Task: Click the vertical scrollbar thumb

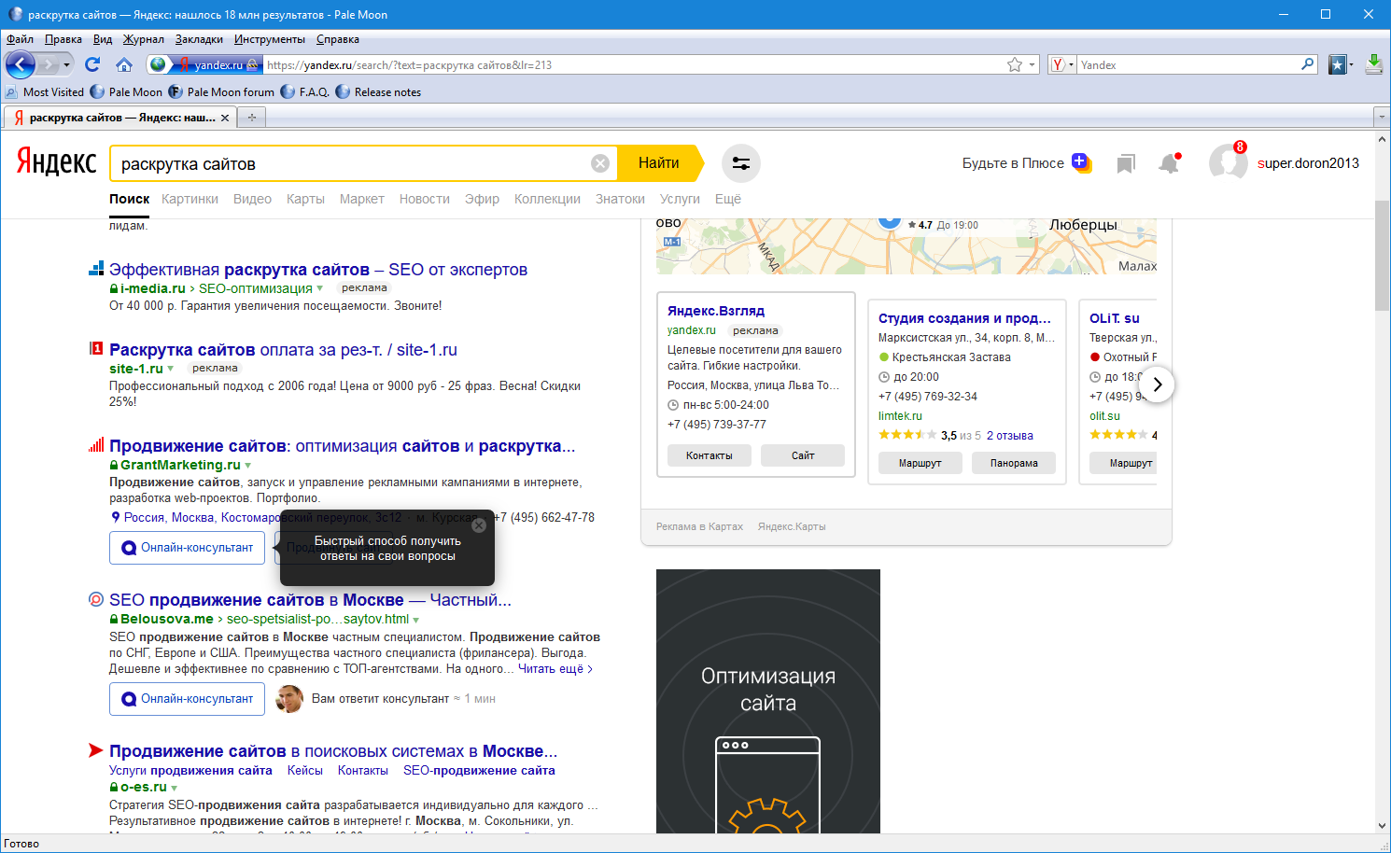Action: coord(1383,257)
